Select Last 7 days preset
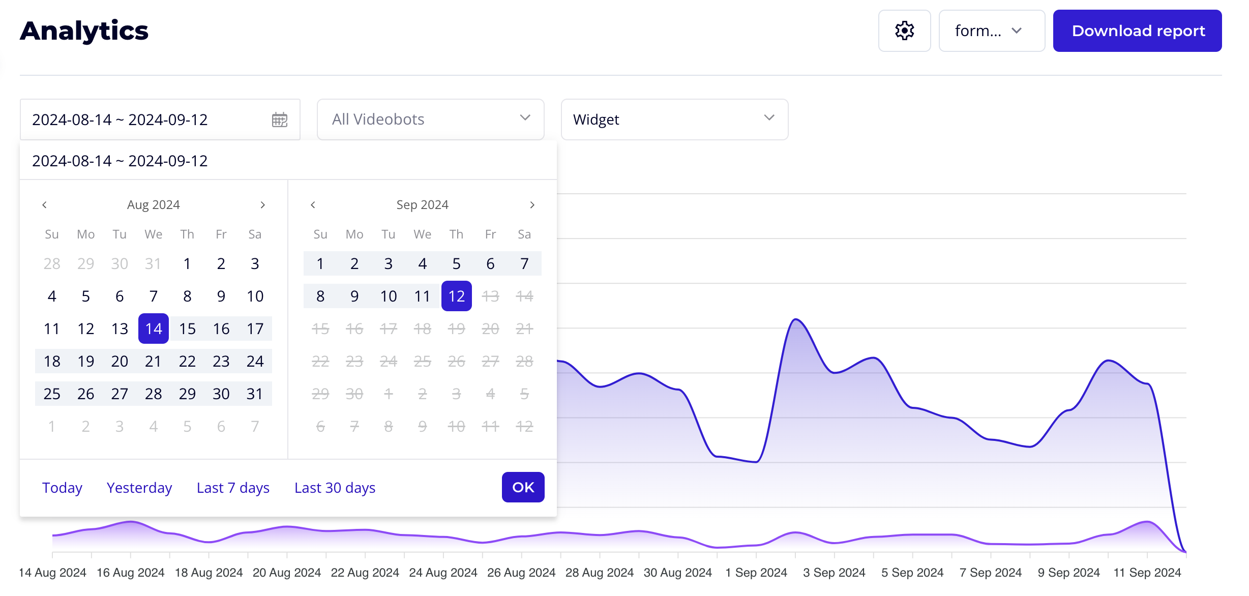The height and width of the screenshot is (596, 1249). coord(233,488)
